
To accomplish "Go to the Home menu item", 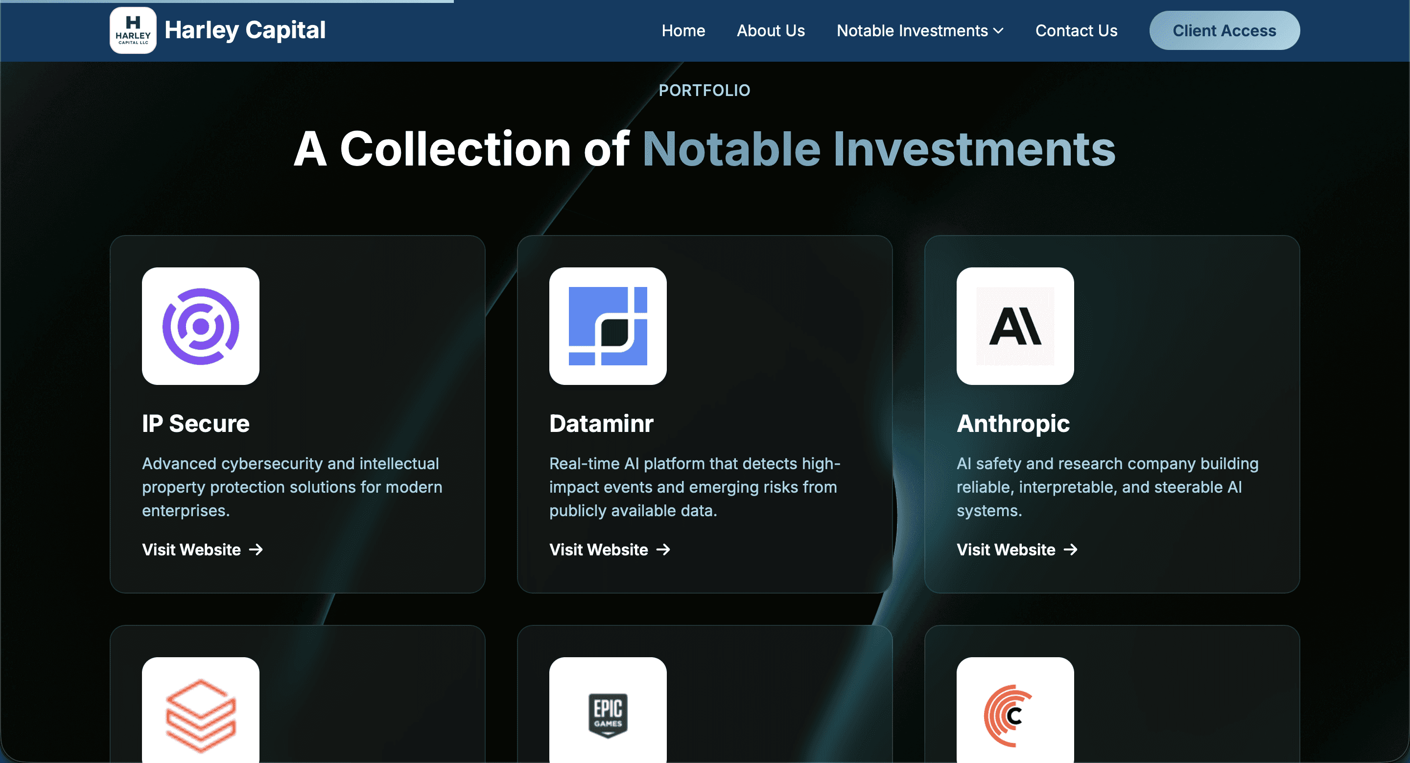I will (x=683, y=31).
